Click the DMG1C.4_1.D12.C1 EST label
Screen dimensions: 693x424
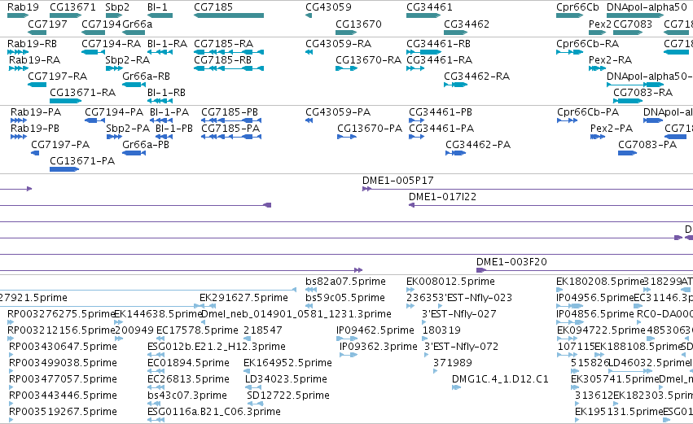[x=500, y=379]
